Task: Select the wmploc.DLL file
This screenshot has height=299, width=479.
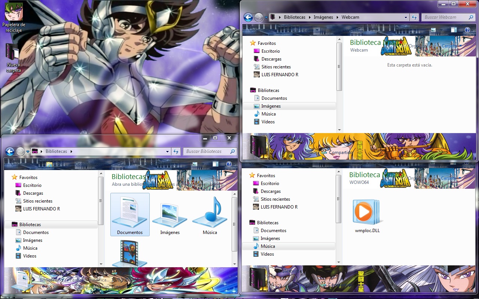Action: point(367,216)
